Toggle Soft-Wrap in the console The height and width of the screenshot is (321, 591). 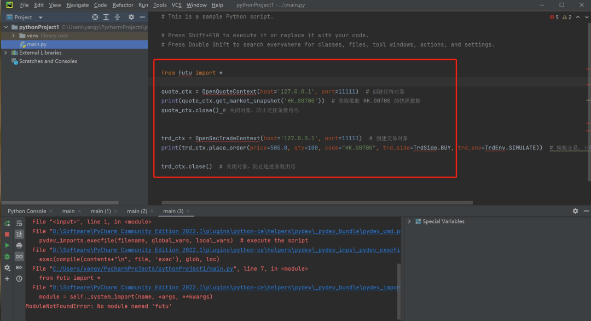pos(19,223)
